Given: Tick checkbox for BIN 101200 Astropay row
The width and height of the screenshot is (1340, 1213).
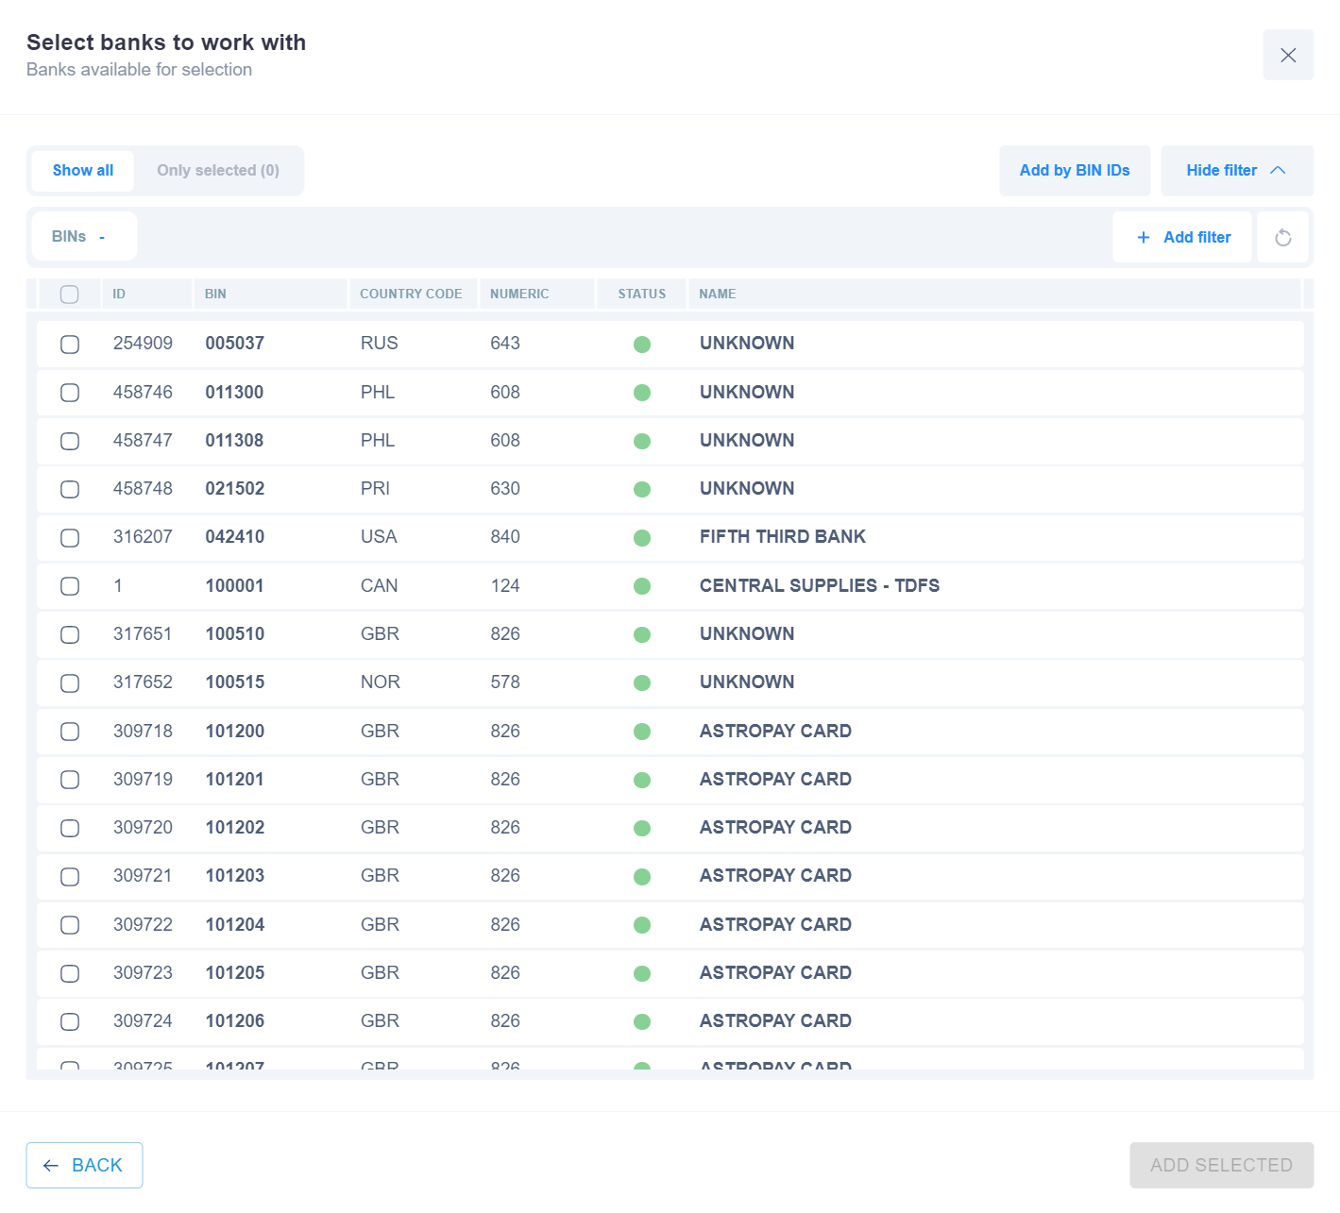Looking at the screenshot, I should coord(70,732).
